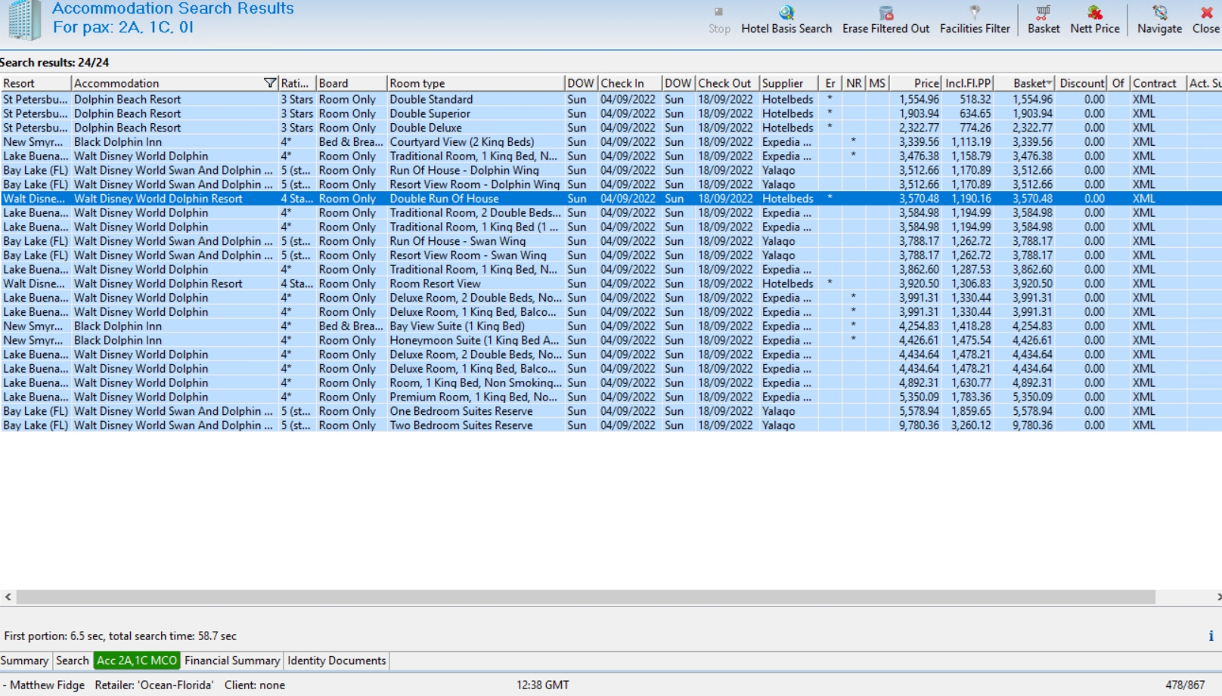The height and width of the screenshot is (696, 1222).
Task: Open the Basket from the toolbar
Action: (x=1044, y=20)
